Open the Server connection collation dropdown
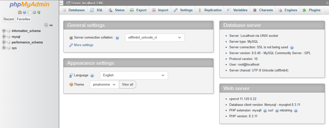 coord(155,38)
